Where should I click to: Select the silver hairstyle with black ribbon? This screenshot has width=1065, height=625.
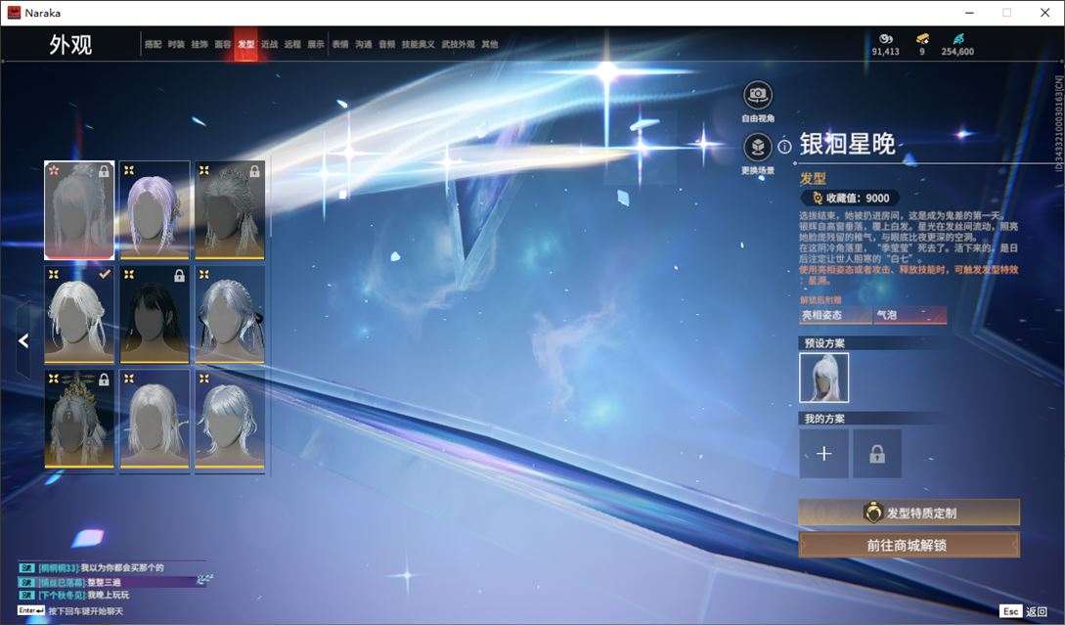[x=230, y=315]
